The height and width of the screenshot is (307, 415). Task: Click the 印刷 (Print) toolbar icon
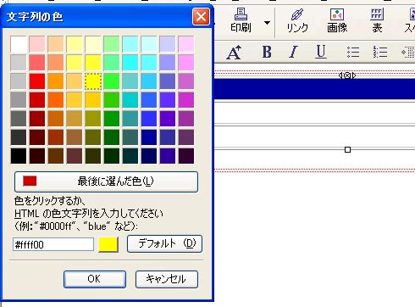point(241,20)
